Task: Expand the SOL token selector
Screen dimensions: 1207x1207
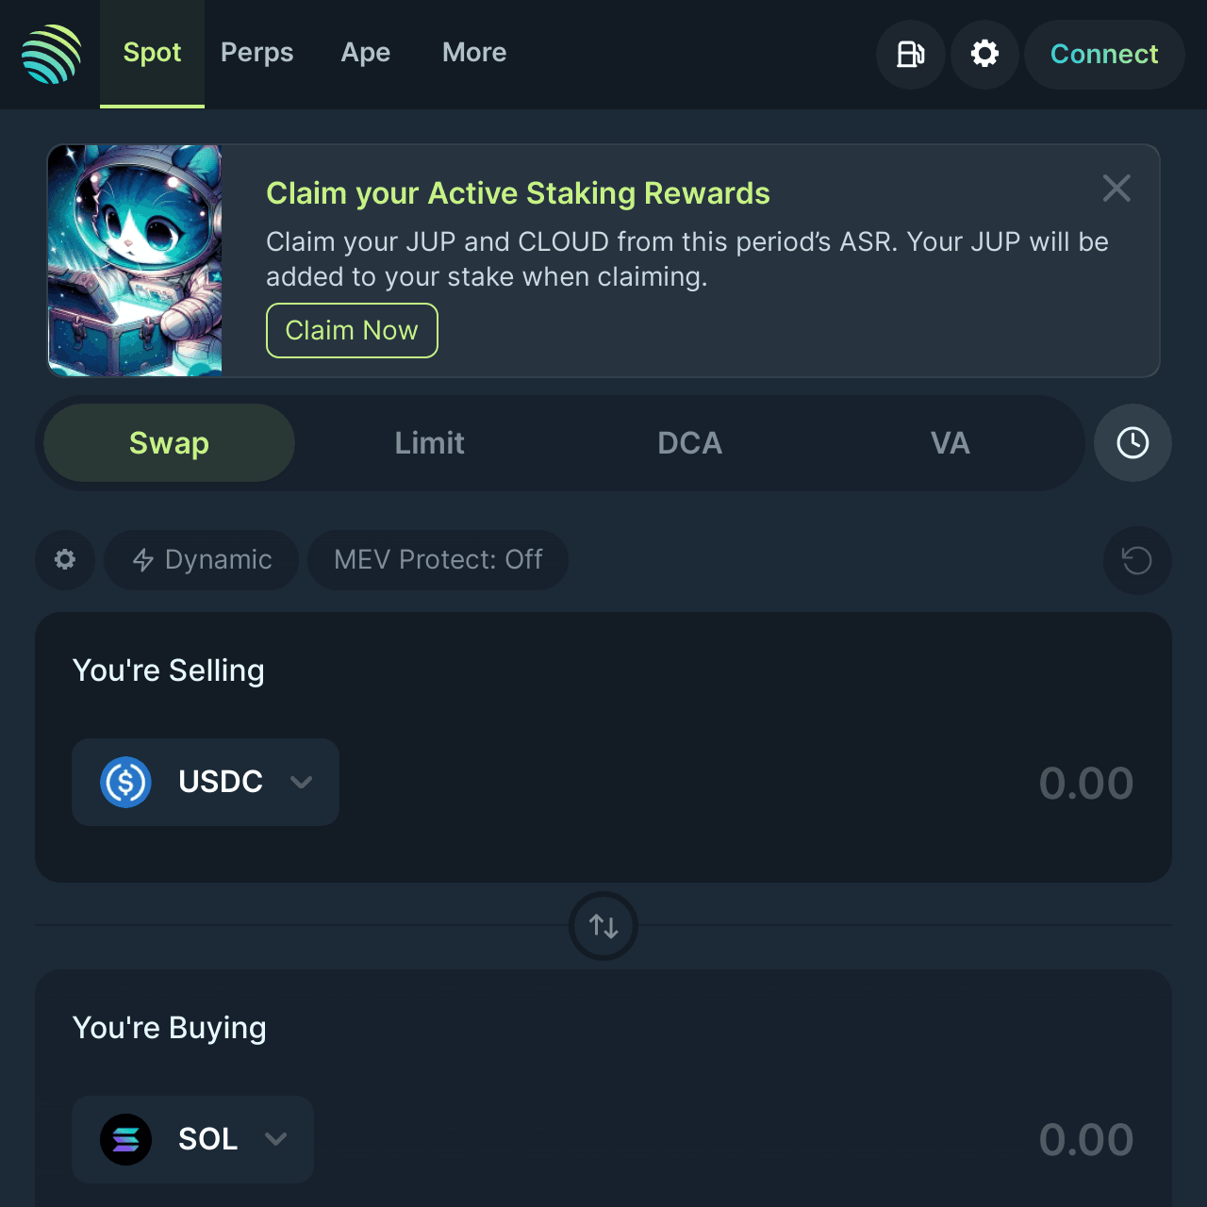Action: 192,1139
